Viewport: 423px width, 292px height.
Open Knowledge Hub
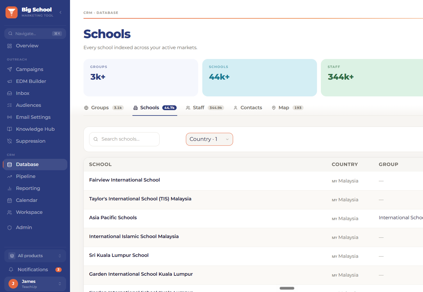pos(35,129)
